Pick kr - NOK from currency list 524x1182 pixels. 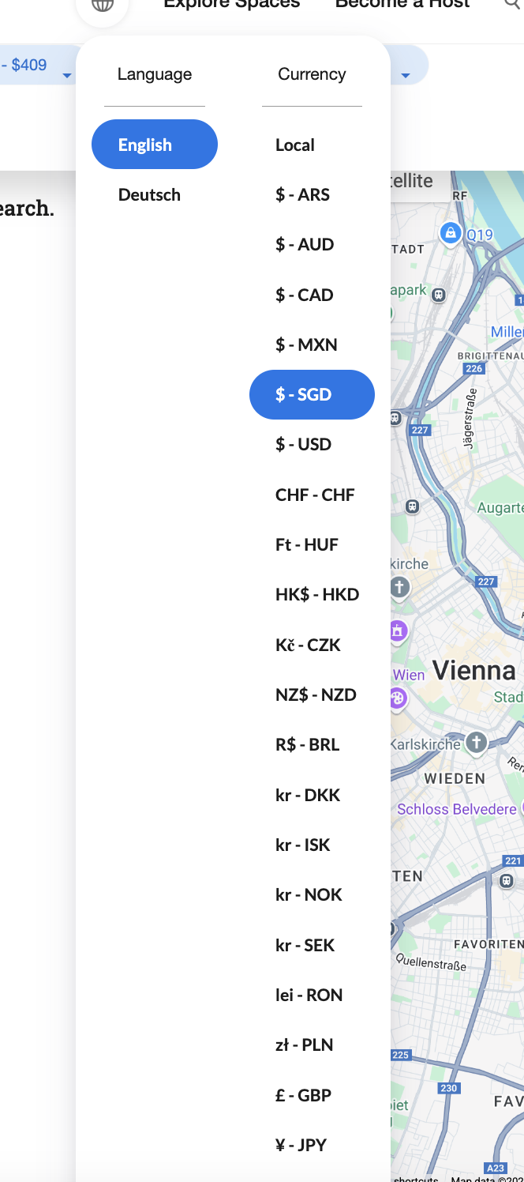coord(309,894)
